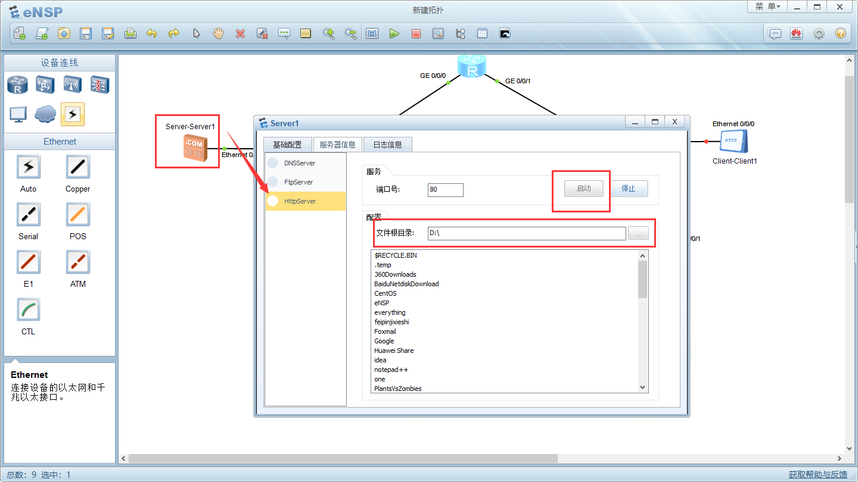Select the Router device category icon
The image size is (858, 482).
coord(17,85)
